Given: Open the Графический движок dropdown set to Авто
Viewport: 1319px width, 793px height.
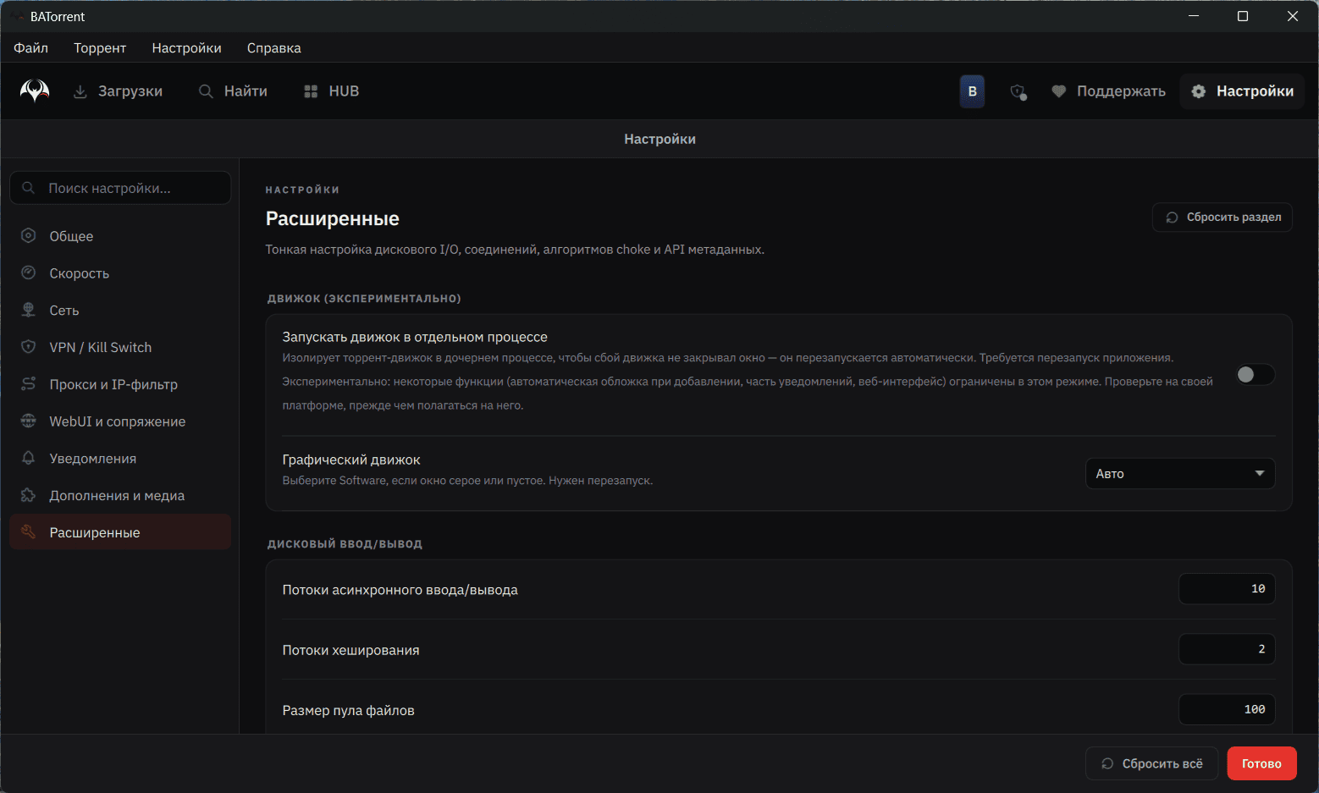Looking at the screenshot, I should point(1180,473).
